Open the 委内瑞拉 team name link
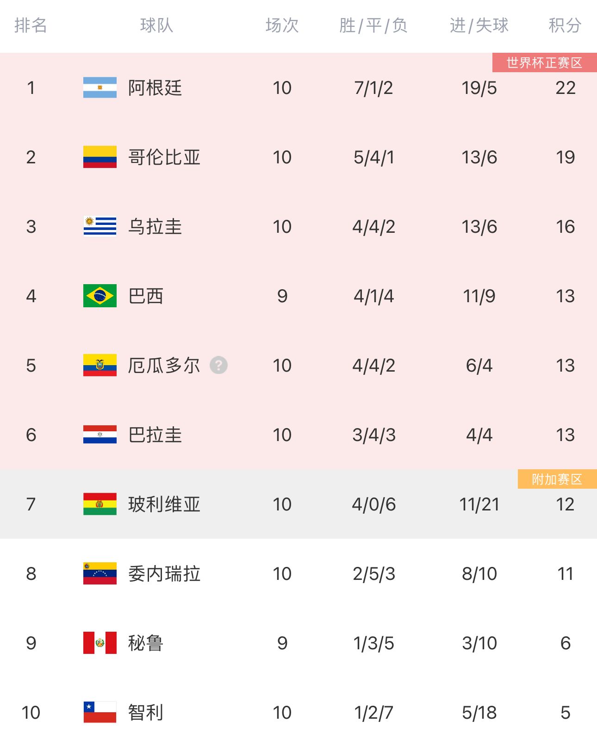Viewport: 597px width, 740px height. [164, 574]
